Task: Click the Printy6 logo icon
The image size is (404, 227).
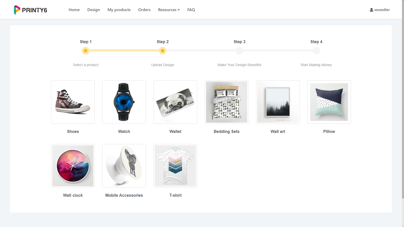Action: [x=17, y=9]
